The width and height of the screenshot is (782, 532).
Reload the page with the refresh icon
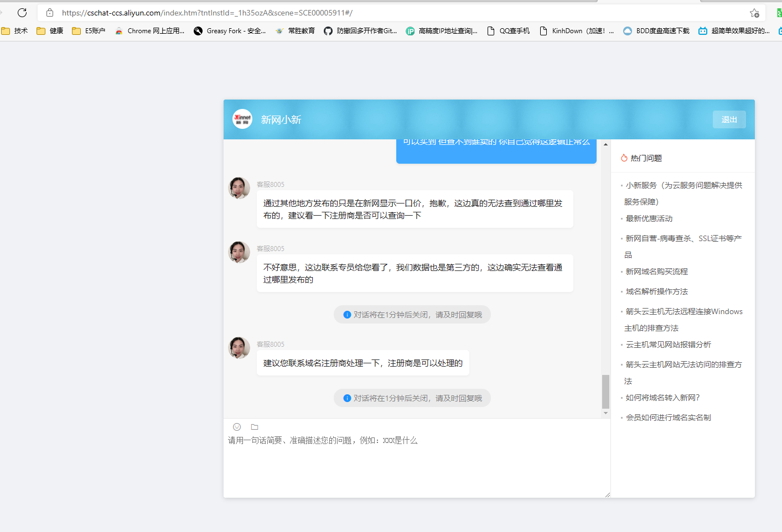22,13
